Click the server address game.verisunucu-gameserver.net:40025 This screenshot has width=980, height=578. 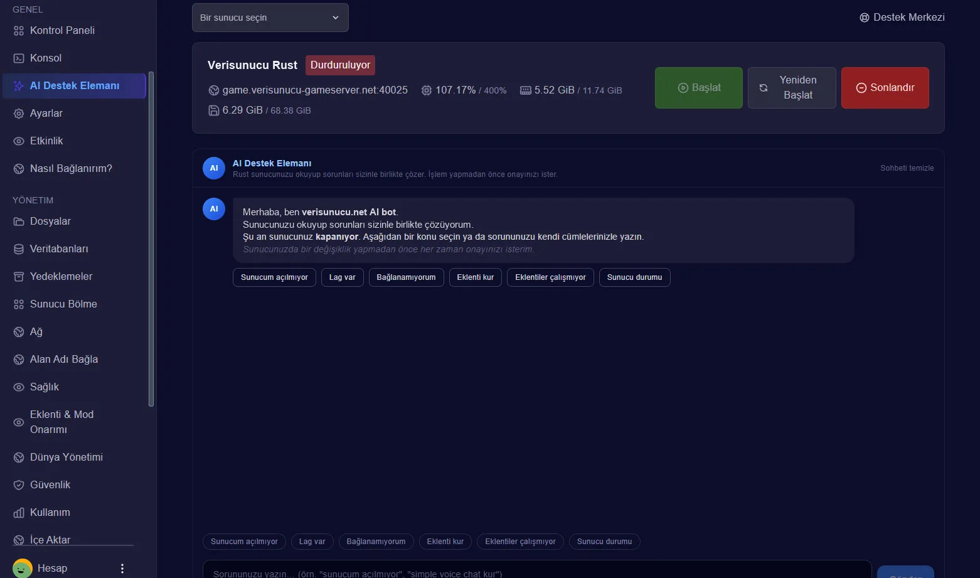tap(315, 90)
